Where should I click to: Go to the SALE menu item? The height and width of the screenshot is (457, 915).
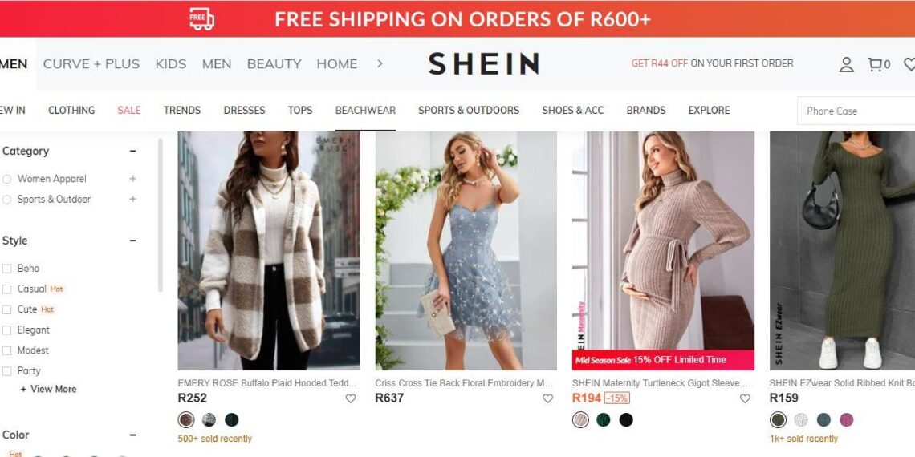pyautogui.click(x=129, y=110)
